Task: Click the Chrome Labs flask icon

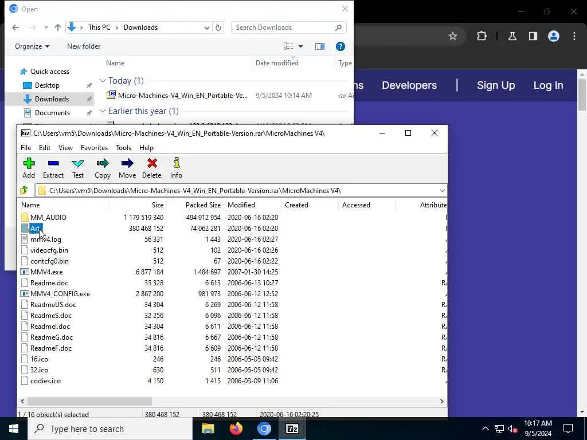Action: click(512, 36)
